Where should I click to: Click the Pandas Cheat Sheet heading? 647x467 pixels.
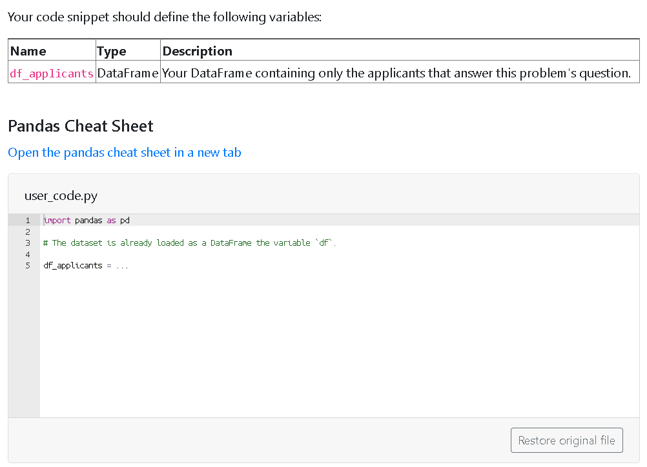pyautogui.click(x=80, y=126)
